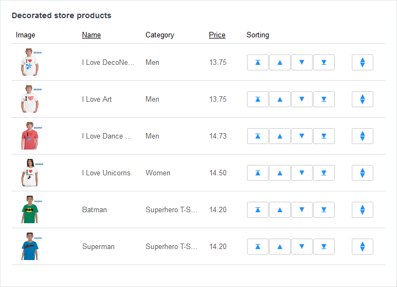Move Batman product to top of list
The height and width of the screenshot is (287, 397).
click(257, 210)
